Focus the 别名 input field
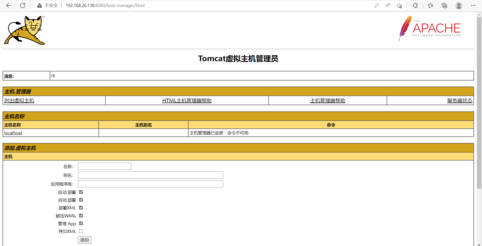 click(150, 175)
